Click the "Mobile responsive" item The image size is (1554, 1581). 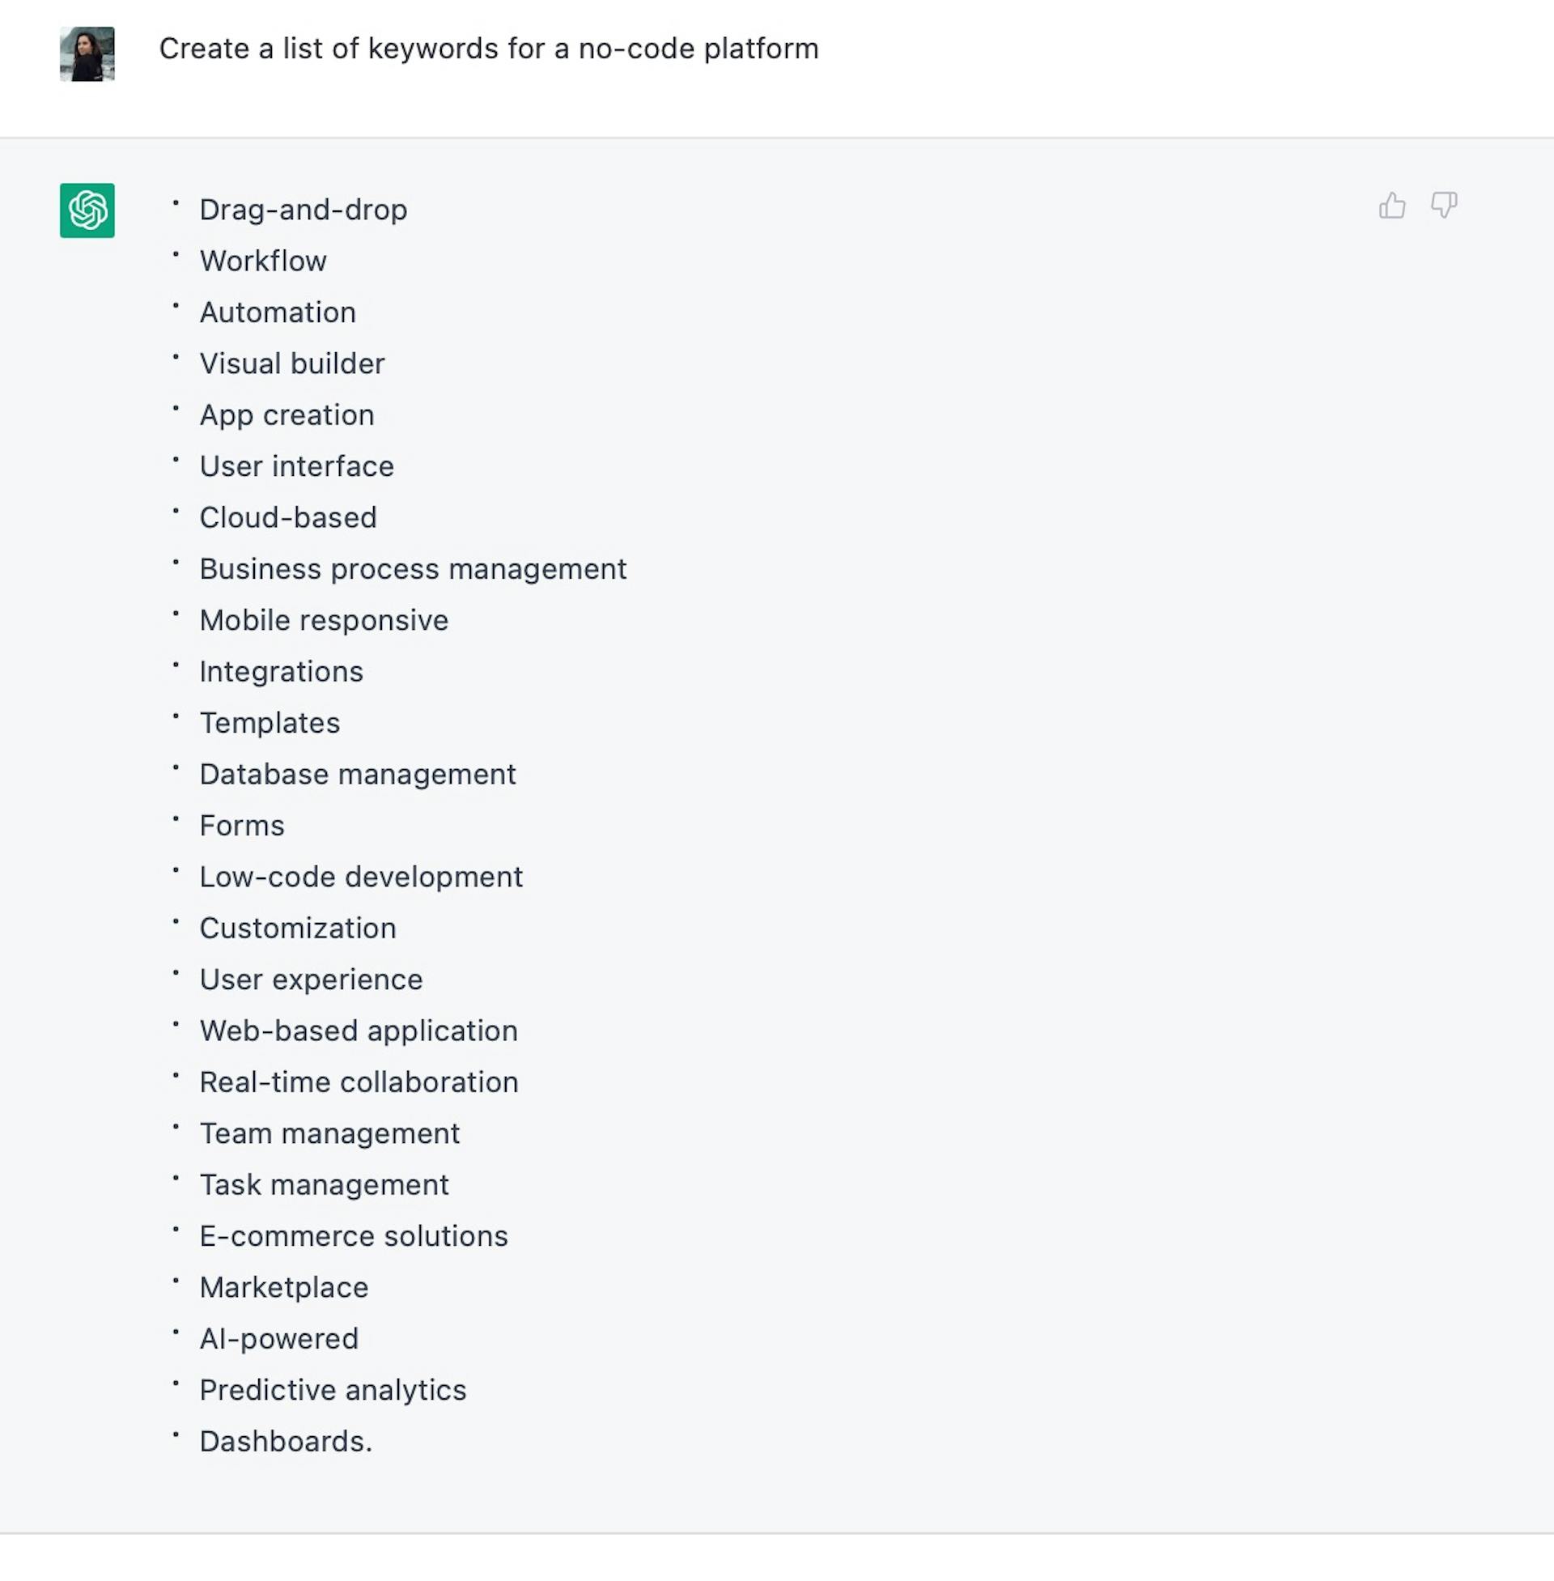(x=323, y=621)
